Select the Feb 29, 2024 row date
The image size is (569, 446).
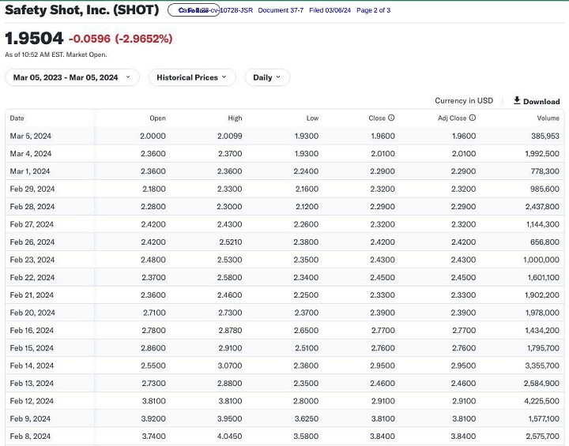(x=32, y=189)
